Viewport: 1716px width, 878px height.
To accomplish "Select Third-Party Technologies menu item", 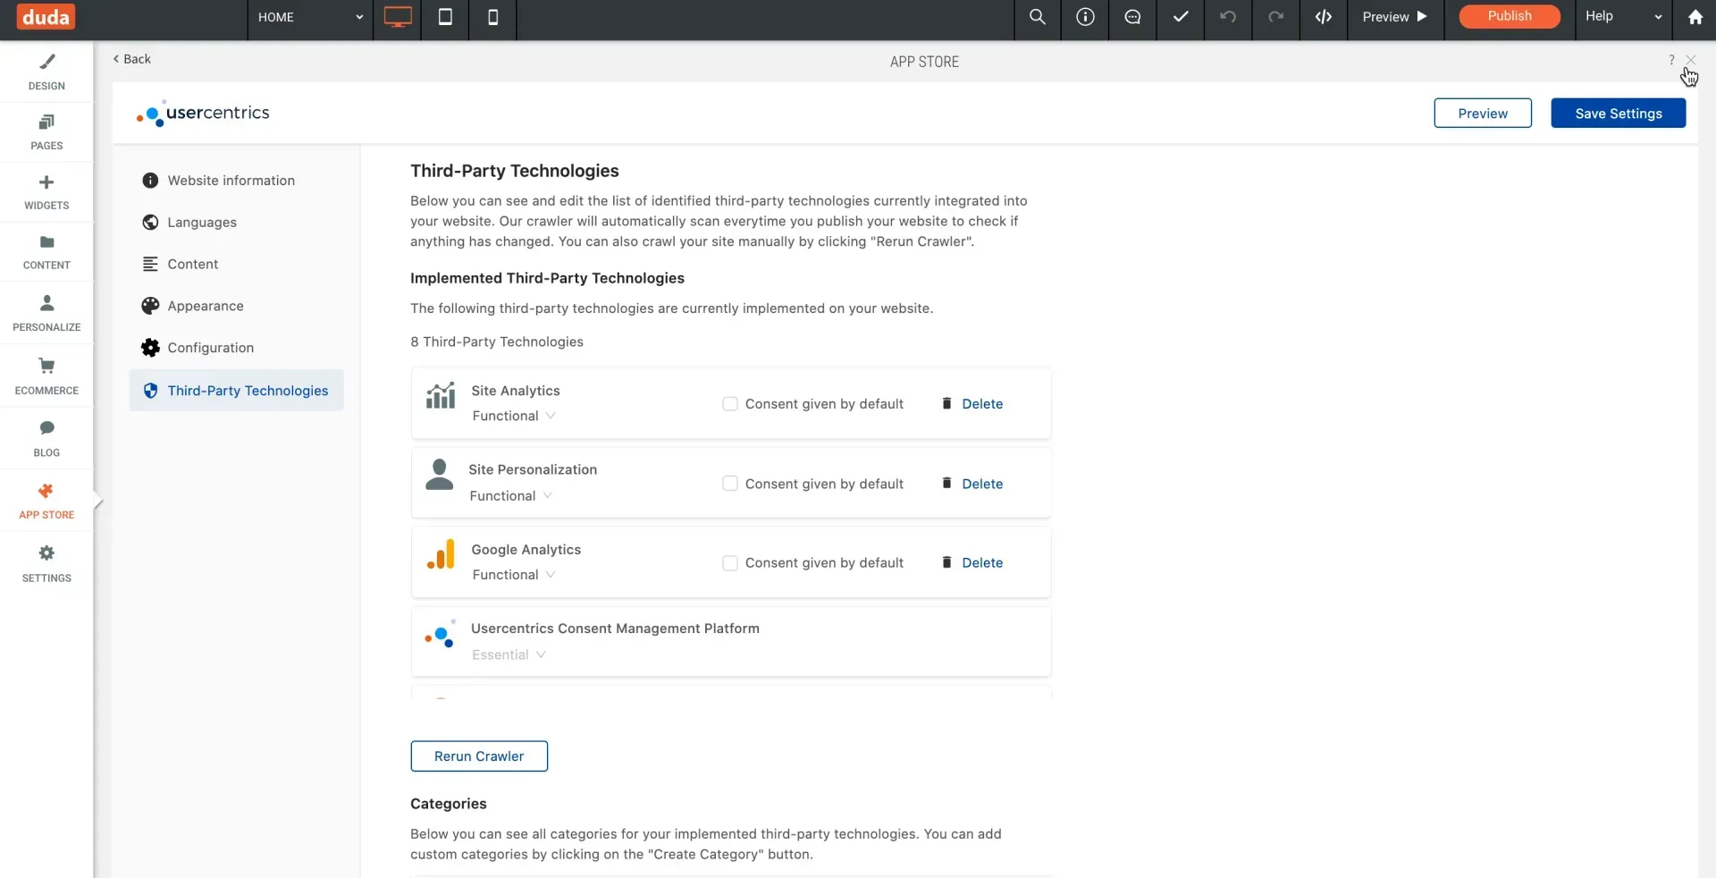I will (236, 391).
